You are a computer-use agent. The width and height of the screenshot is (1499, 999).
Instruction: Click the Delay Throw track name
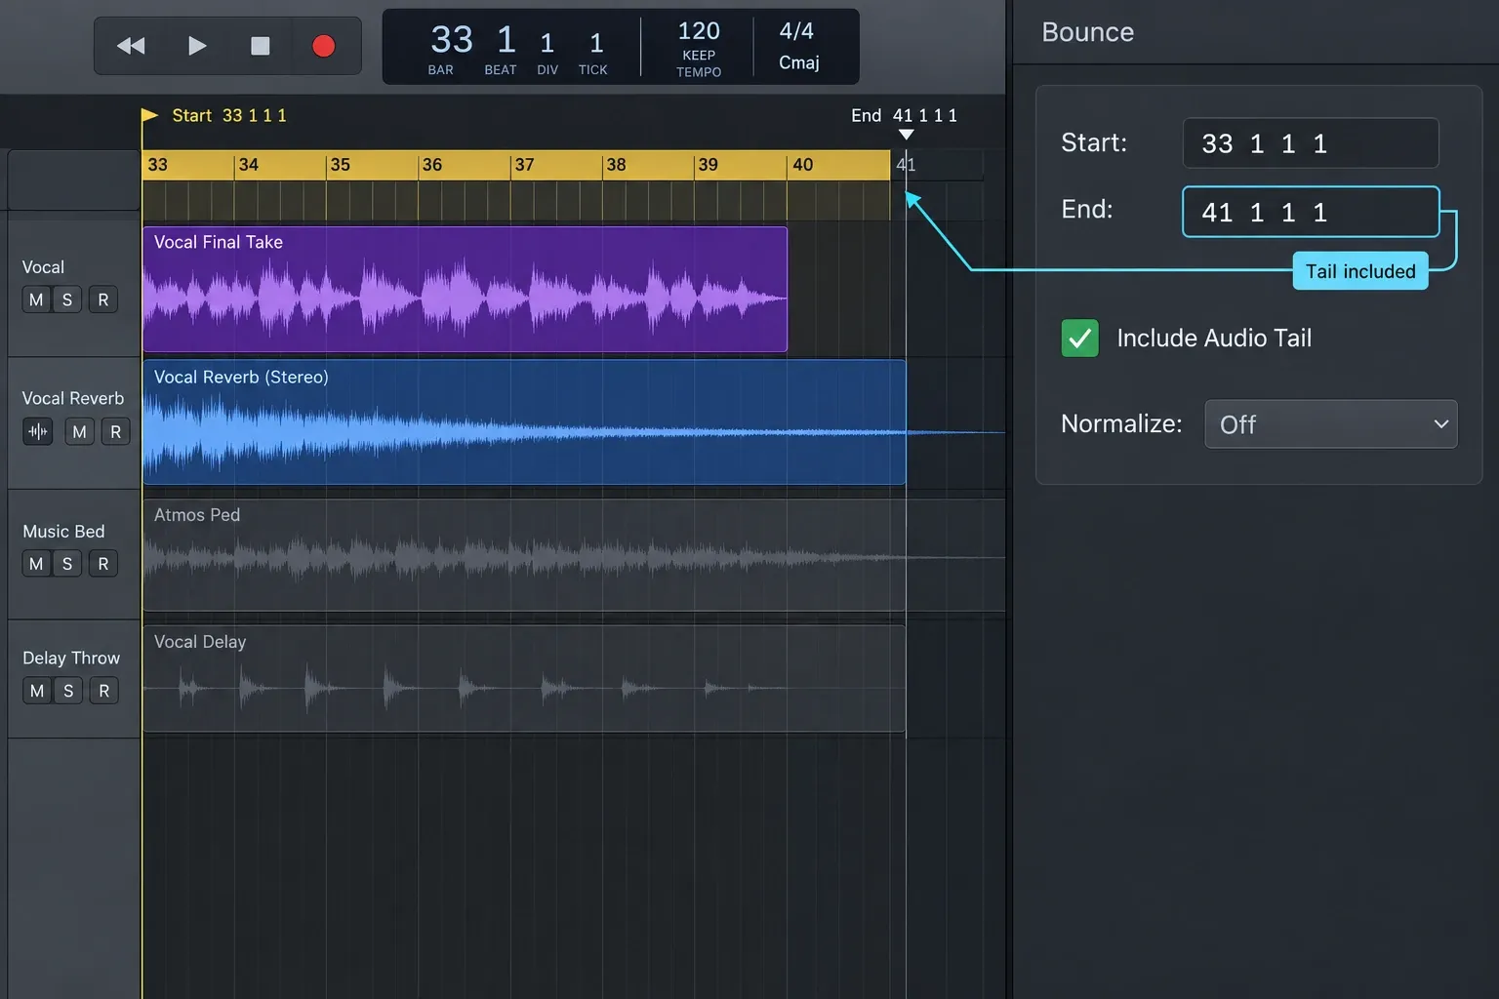(71, 659)
